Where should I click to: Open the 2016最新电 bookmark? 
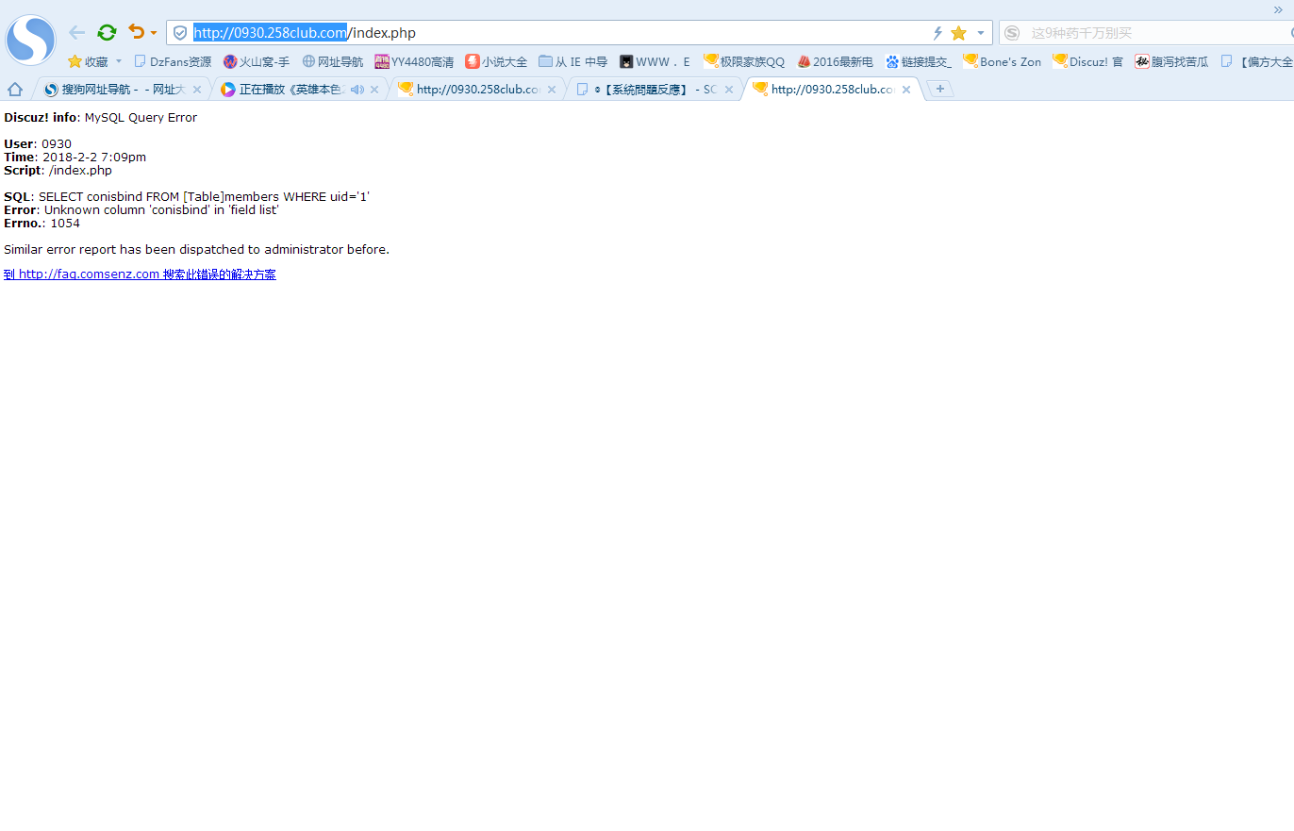pos(835,61)
